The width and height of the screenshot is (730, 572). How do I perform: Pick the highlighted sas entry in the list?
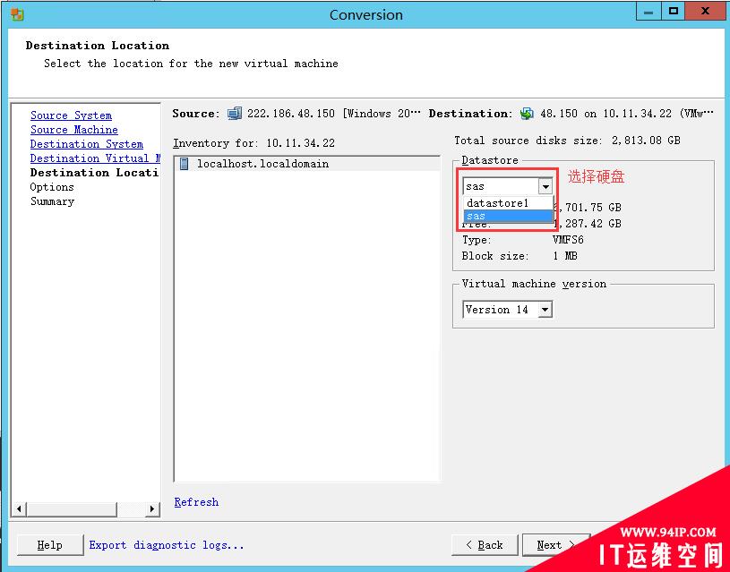(x=508, y=216)
